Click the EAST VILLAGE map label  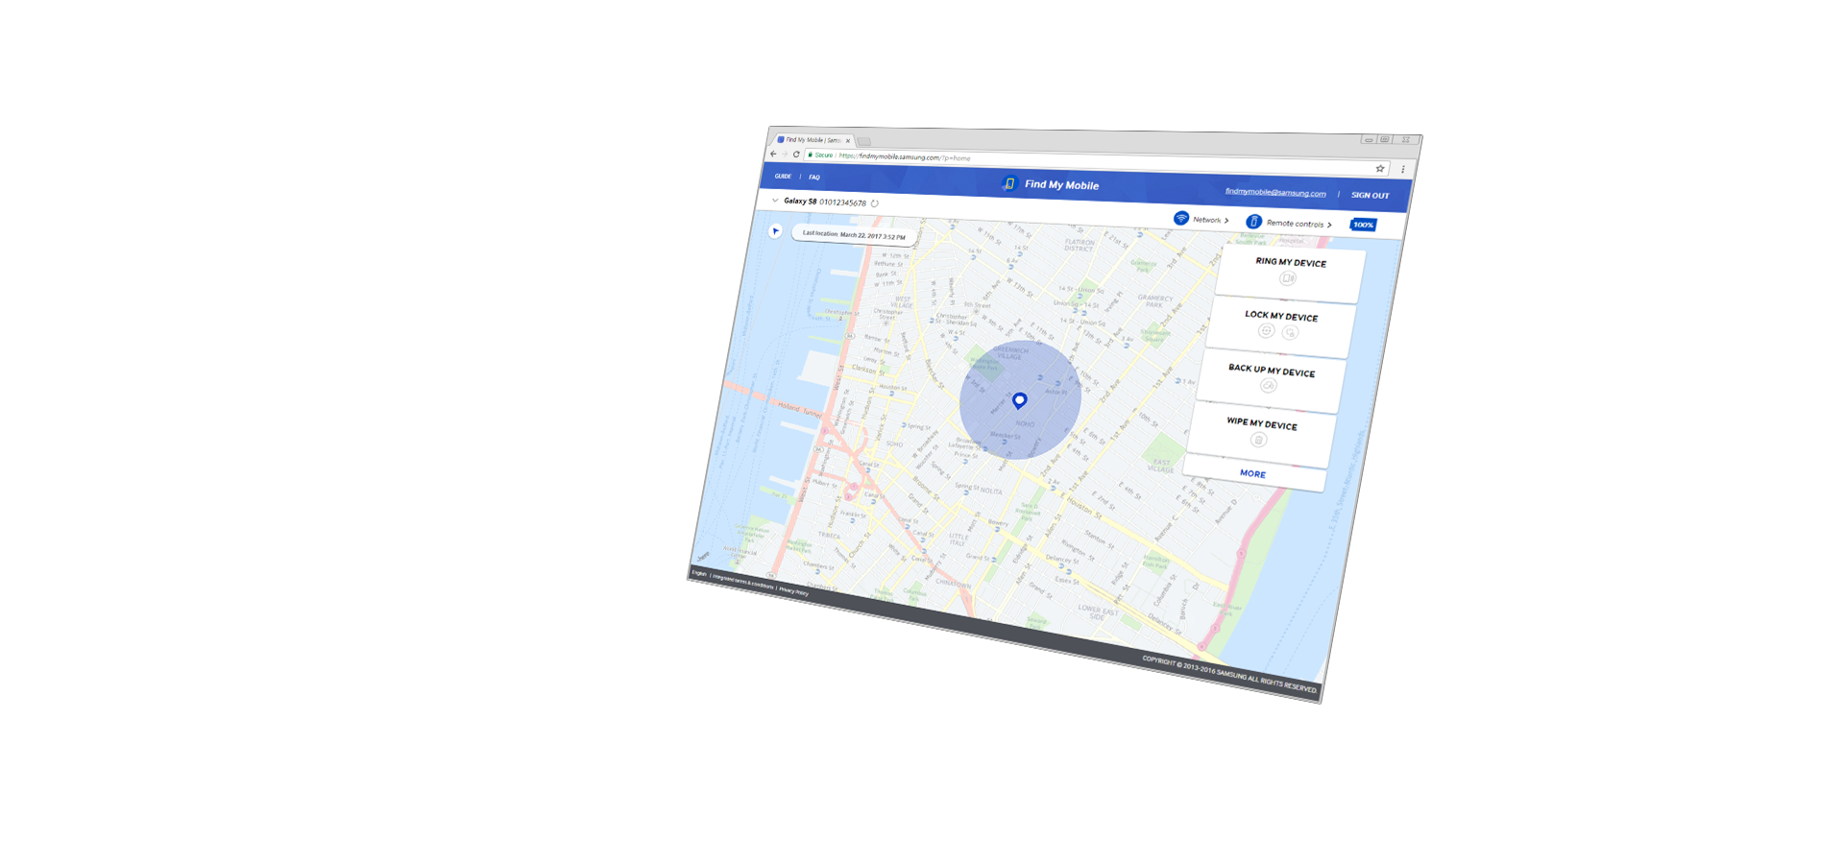tap(1161, 466)
